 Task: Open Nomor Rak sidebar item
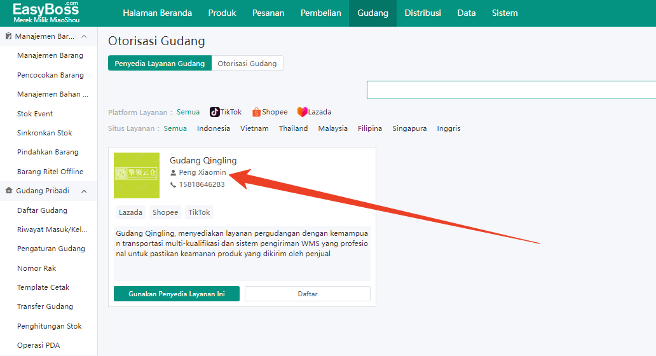(x=36, y=268)
